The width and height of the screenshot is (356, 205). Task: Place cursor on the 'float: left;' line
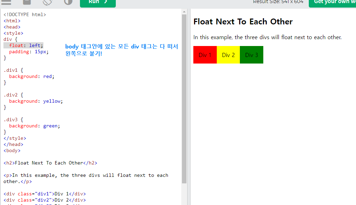click(x=23, y=45)
